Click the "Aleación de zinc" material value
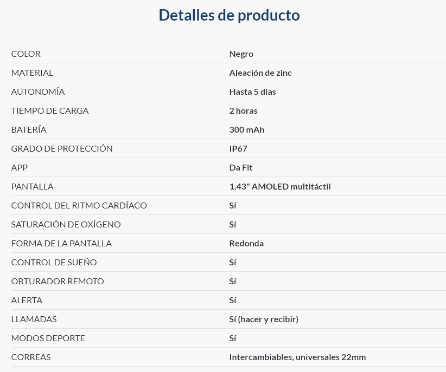 click(x=260, y=73)
